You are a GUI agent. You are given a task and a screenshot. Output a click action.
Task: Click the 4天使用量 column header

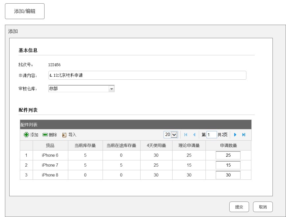156,146
